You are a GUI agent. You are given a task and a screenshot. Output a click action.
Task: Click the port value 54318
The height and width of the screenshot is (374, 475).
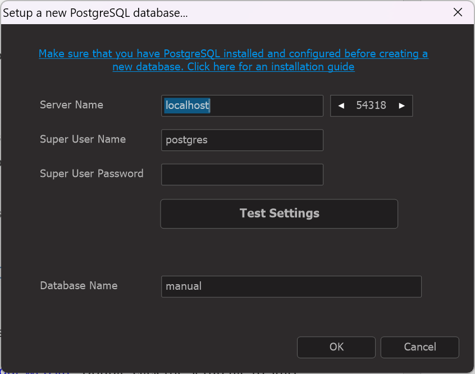pyautogui.click(x=371, y=106)
